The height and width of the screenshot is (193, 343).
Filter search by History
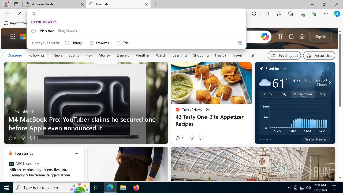[73, 43]
